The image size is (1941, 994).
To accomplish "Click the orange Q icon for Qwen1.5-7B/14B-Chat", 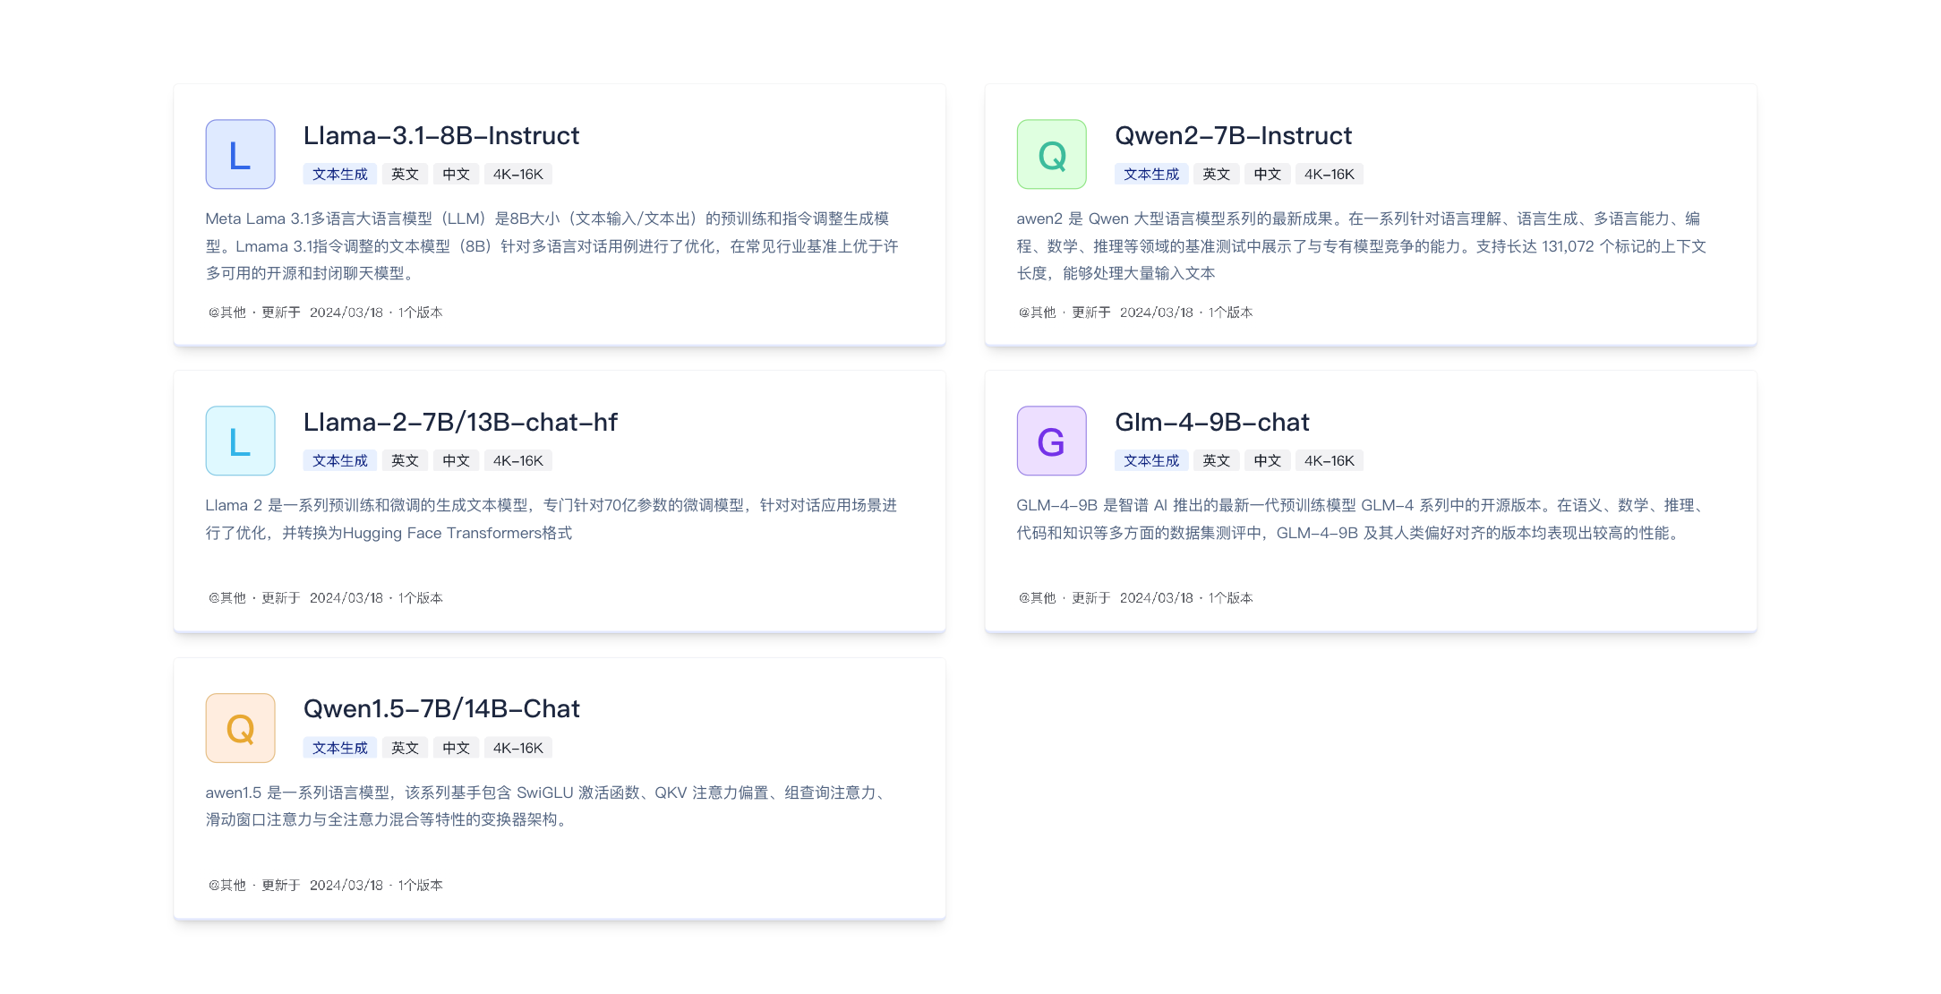I will point(240,728).
